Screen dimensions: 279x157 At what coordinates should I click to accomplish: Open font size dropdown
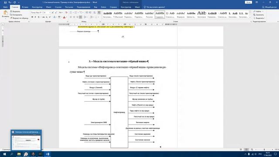point(50,13)
